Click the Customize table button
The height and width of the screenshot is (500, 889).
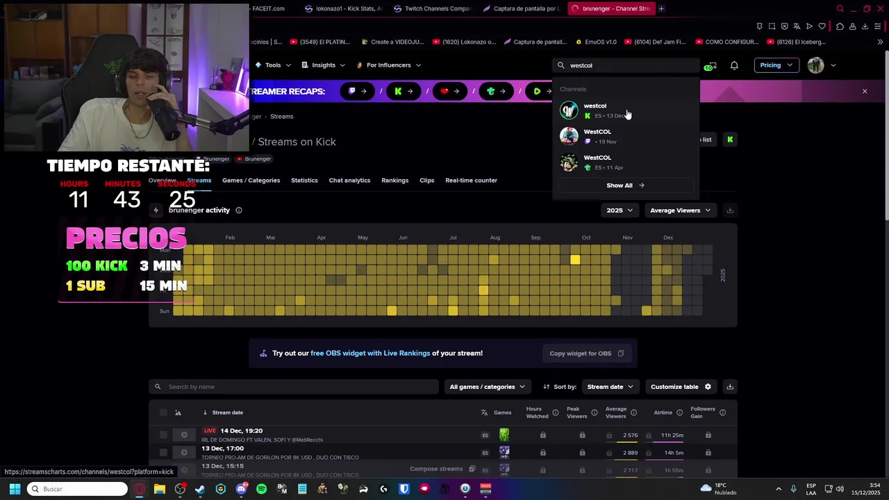[681, 387]
